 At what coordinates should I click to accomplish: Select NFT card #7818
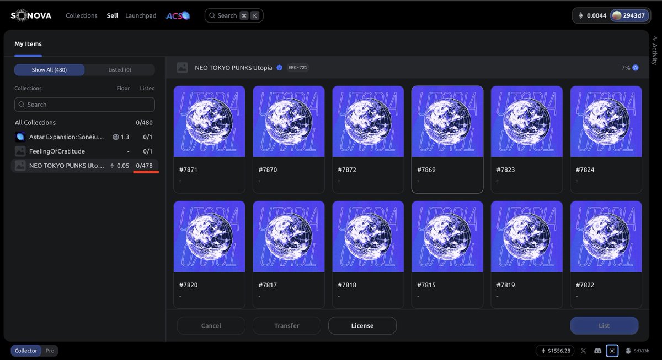368,254
